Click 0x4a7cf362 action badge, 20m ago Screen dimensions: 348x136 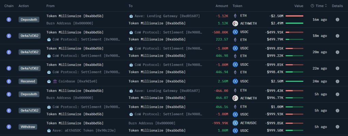pos(30,52)
